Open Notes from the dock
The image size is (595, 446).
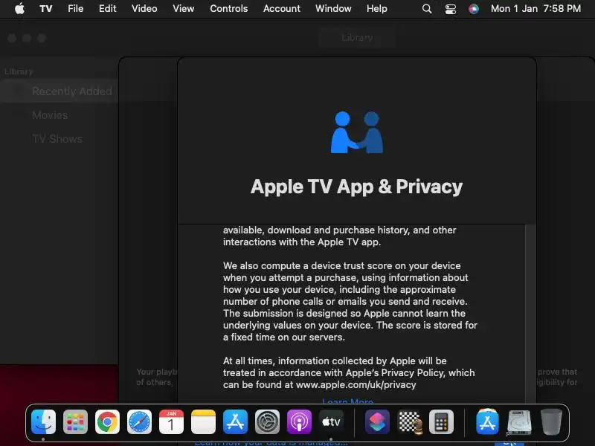(x=203, y=421)
